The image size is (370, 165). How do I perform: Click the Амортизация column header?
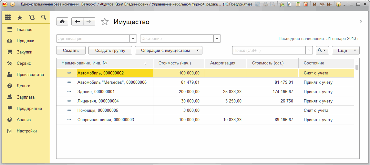click(226, 63)
